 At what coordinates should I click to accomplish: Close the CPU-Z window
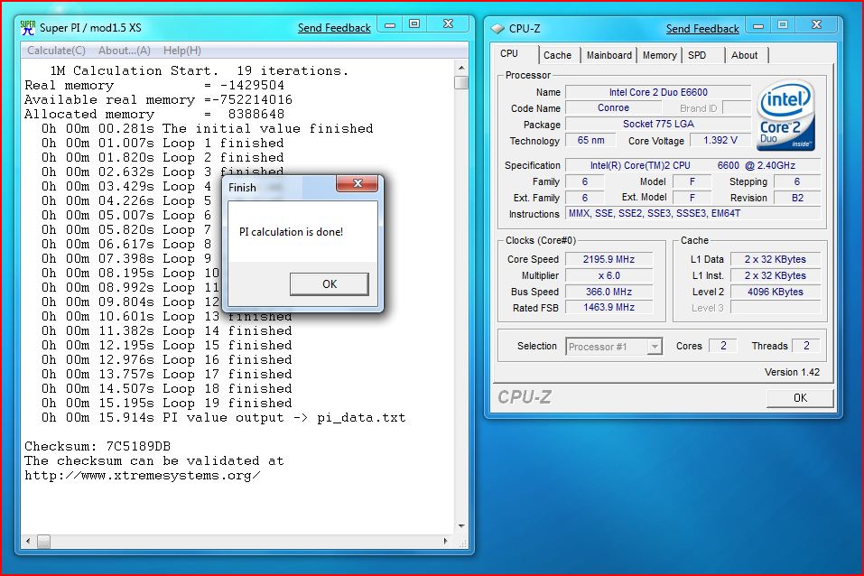tap(817, 24)
